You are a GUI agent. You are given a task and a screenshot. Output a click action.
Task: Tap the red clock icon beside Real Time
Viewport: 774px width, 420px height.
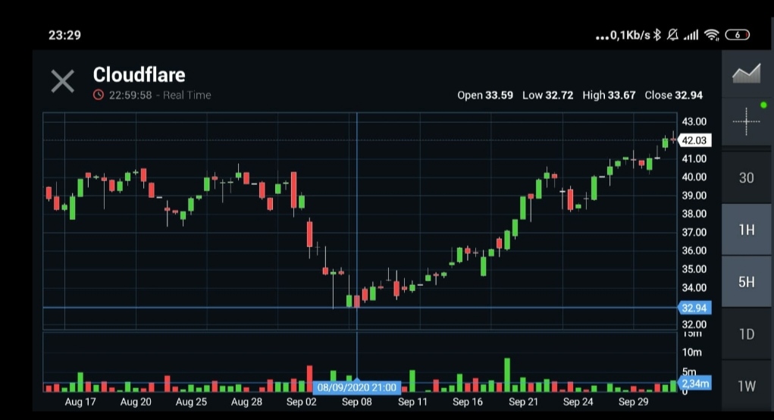[99, 95]
